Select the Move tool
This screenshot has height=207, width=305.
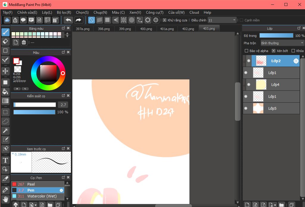click(5, 71)
